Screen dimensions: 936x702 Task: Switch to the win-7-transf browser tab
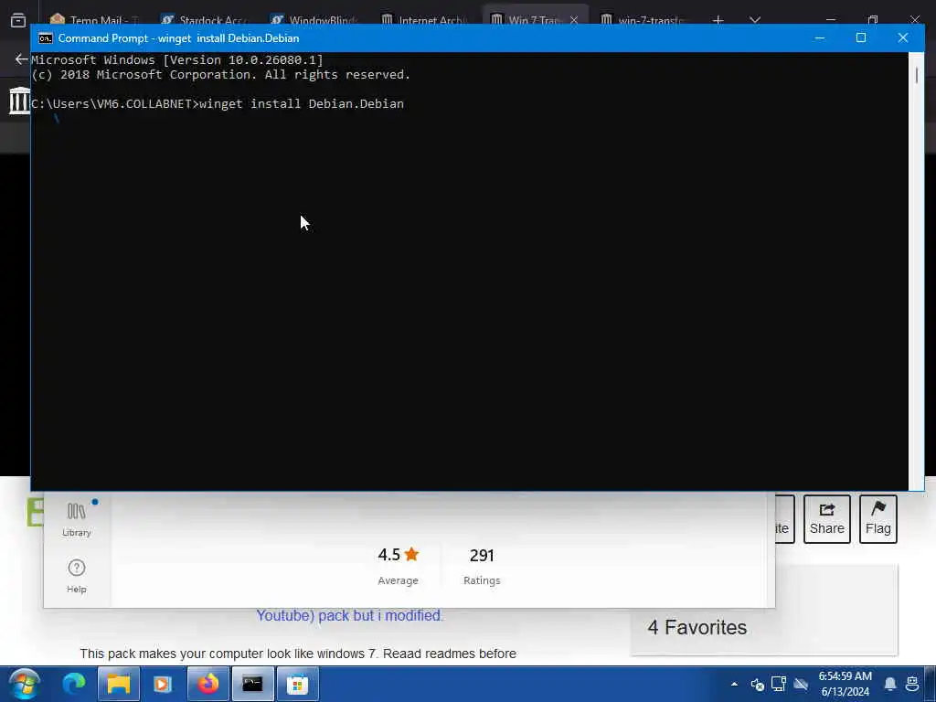(644, 20)
